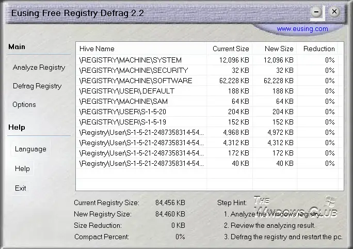Open the Help button under Help section
Viewport: 353px width, 249px height.
22,168
